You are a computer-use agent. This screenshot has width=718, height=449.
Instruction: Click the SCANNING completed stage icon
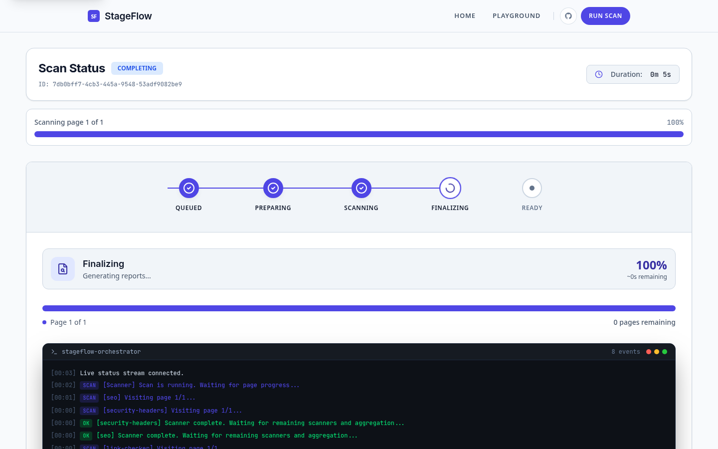[x=361, y=188]
